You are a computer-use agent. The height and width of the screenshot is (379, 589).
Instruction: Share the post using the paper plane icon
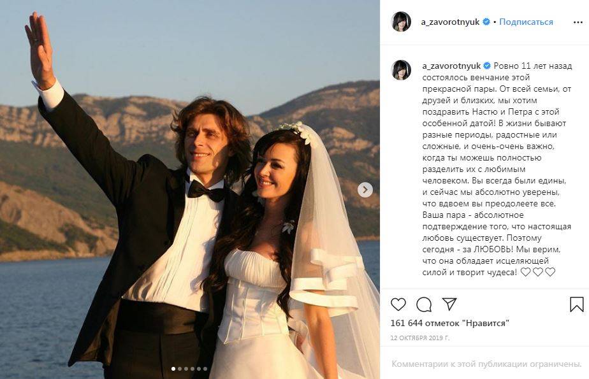coord(449,304)
